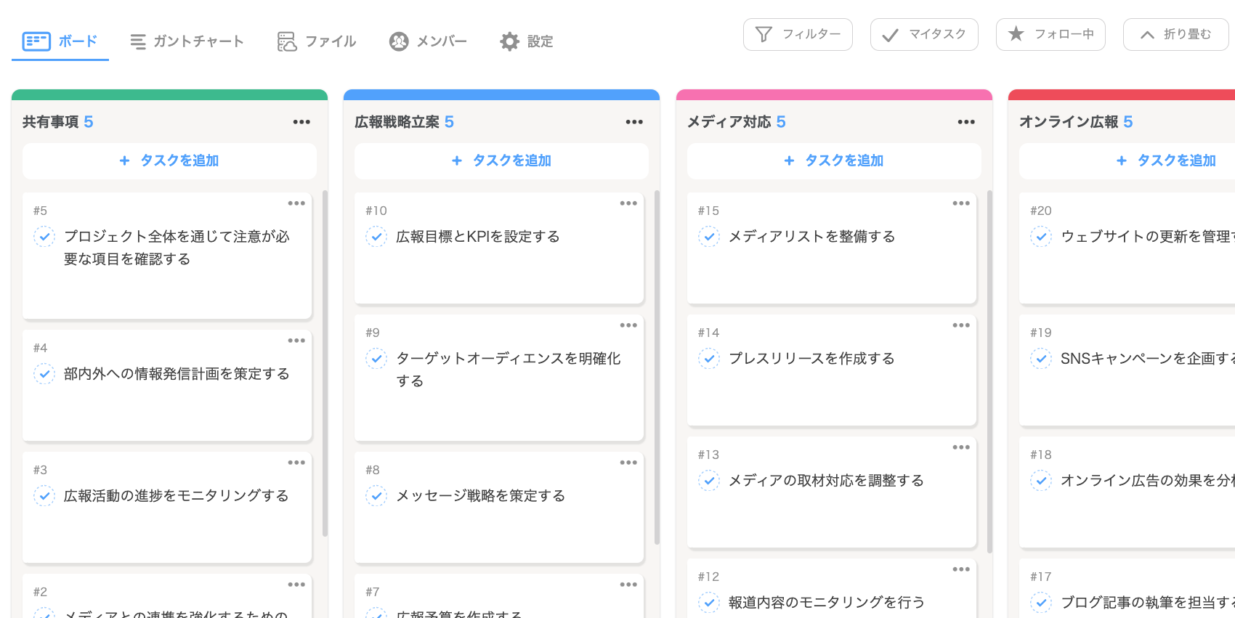Screen dimensions: 1235x618
Task: Switch to the ファイル tab
Action: (x=331, y=41)
